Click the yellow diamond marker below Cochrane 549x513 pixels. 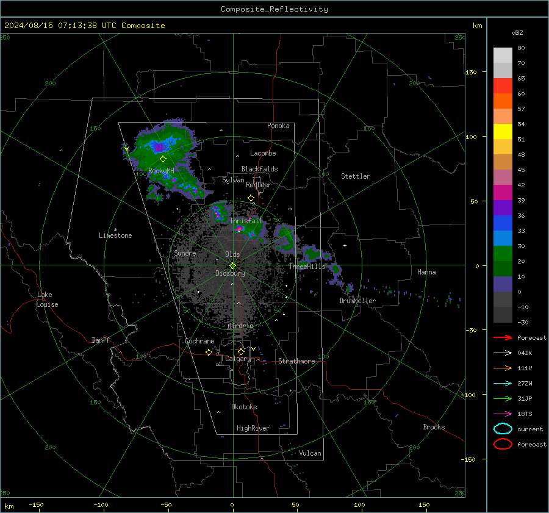coord(209,353)
